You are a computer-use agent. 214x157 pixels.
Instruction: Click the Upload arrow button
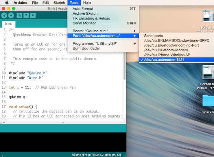coord(11,15)
